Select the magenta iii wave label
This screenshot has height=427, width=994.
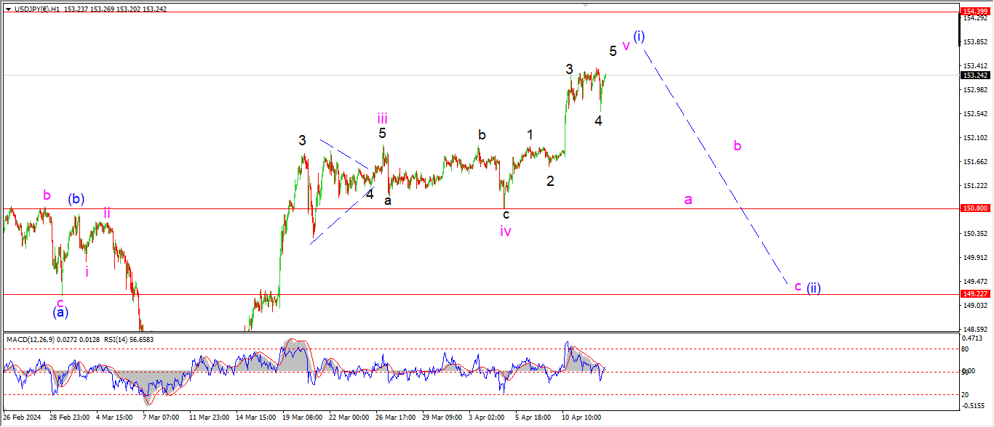pos(382,118)
